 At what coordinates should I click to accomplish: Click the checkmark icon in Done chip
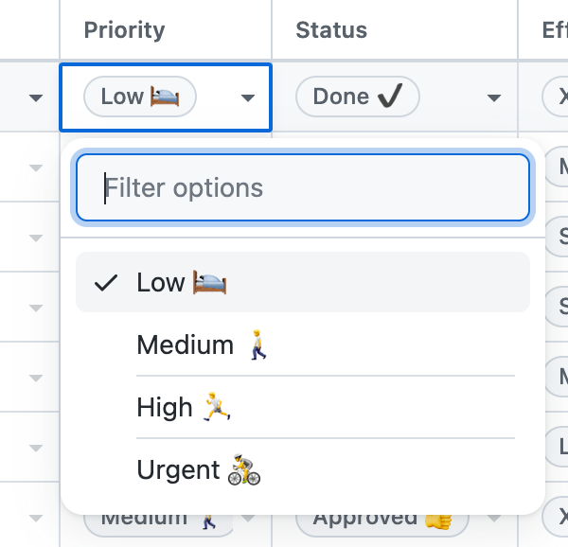tap(390, 97)
